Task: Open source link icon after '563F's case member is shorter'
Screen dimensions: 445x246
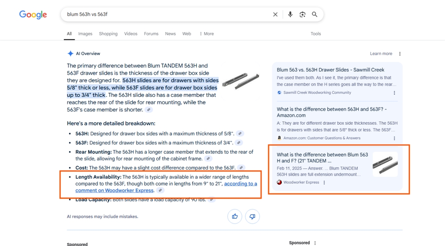Action: [149, 110]
